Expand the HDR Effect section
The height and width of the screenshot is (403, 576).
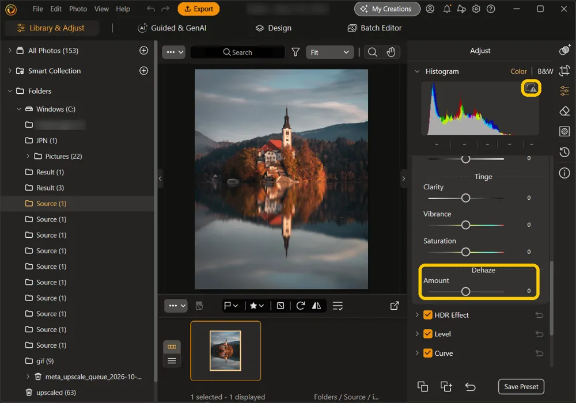417,315
